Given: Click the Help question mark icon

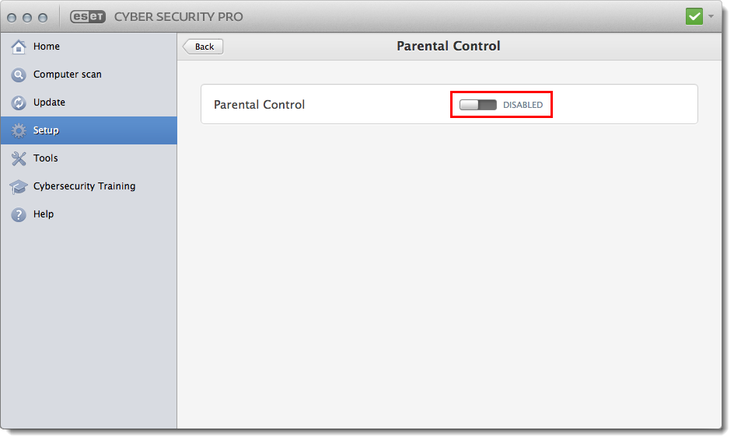Looking at the screenshot, I should click(19, 214).
